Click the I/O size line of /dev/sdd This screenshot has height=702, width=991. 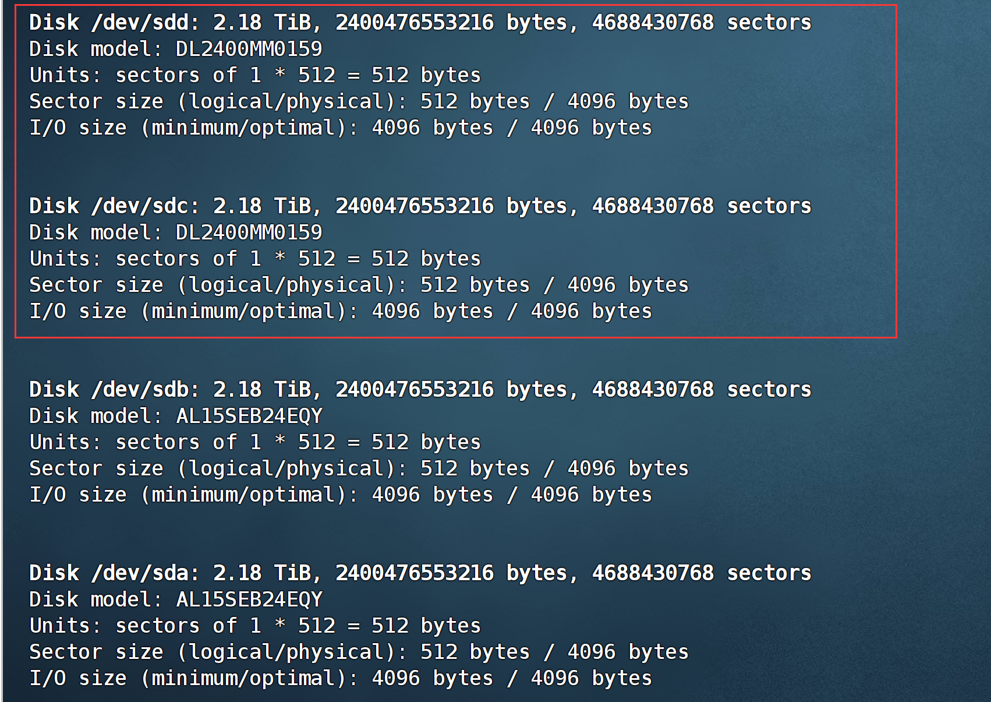pyautogui.click(x=341, y=128)
